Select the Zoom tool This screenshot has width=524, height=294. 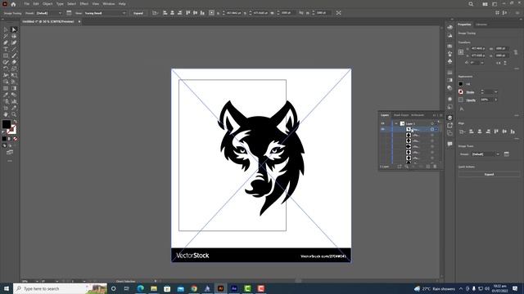tap(14, 114)
